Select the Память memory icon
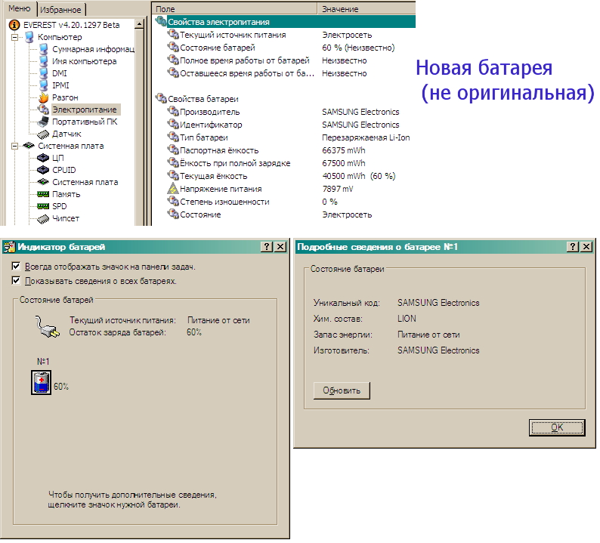 [x=43, y=194]
